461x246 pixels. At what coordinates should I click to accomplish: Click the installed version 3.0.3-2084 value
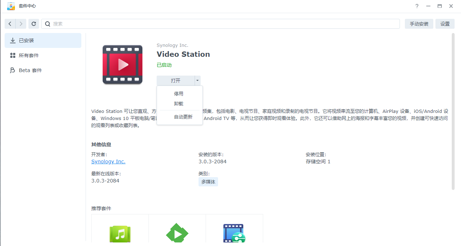click(212, 162)
